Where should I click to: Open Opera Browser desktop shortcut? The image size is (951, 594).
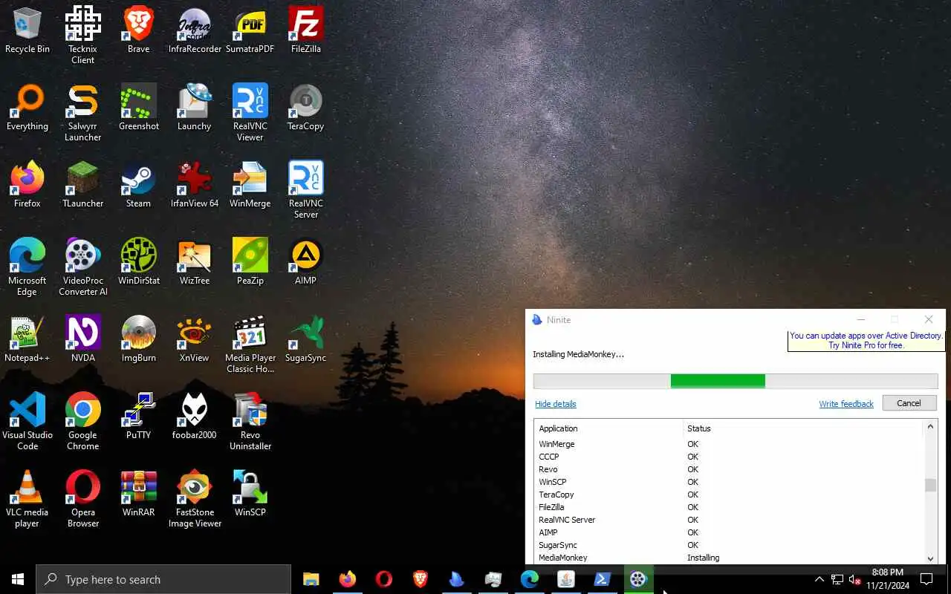pos(82,499)
